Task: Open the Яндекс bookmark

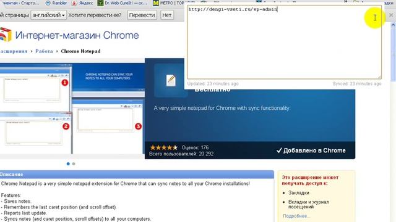Action: (x=82, y=3)
